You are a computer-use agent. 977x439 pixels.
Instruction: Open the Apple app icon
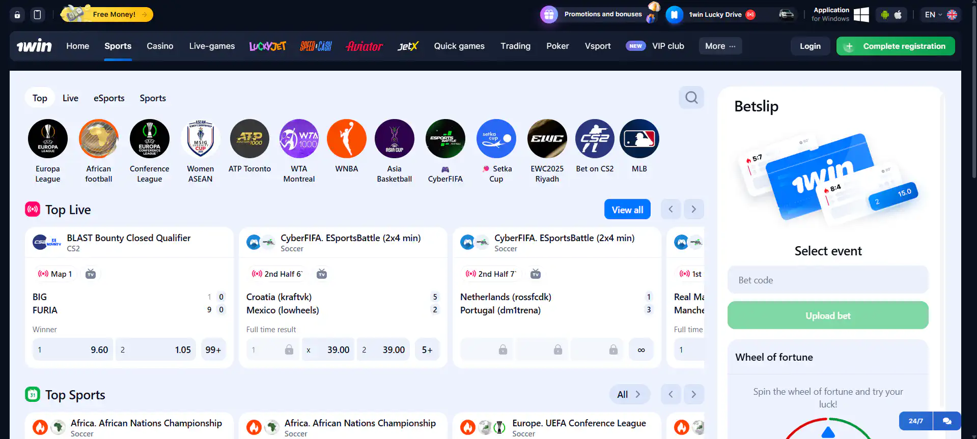898,15
